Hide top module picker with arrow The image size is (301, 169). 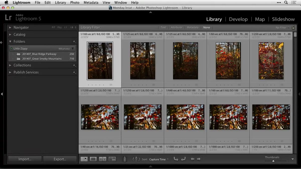click(150, 12)
